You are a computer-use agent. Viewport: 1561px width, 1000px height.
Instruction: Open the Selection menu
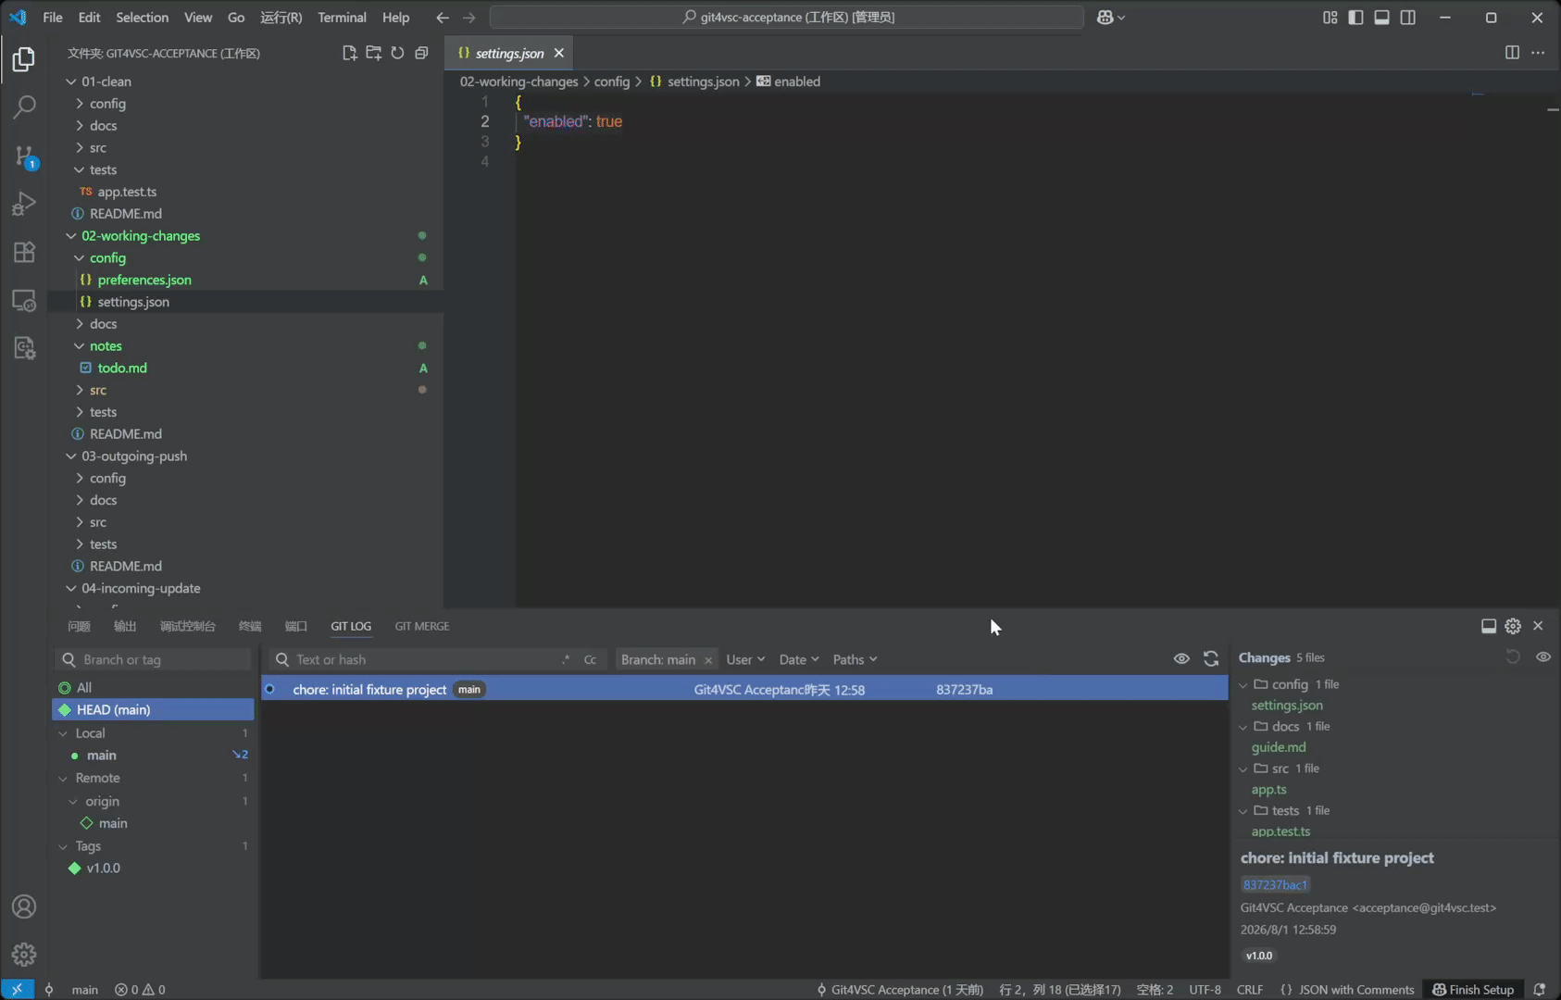pos(142,17)
